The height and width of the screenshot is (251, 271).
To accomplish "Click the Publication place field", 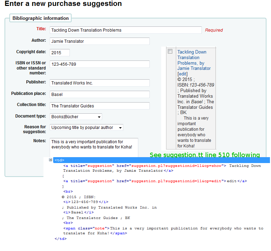I will tap(99, 95).
